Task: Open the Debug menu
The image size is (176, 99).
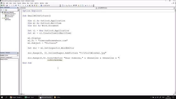Action: point(24,3)
